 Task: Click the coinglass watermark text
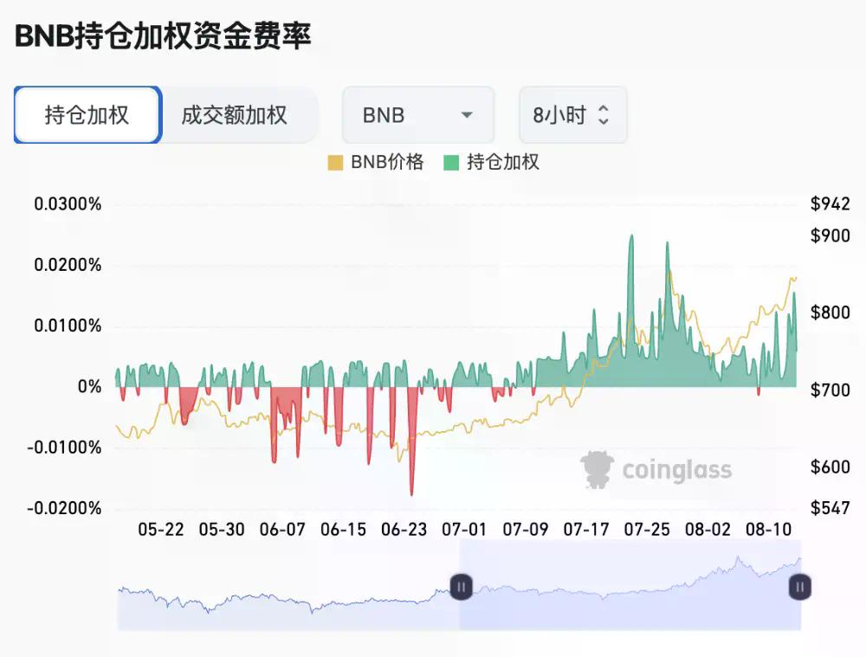pyautogui.click(x=677, y=470)
